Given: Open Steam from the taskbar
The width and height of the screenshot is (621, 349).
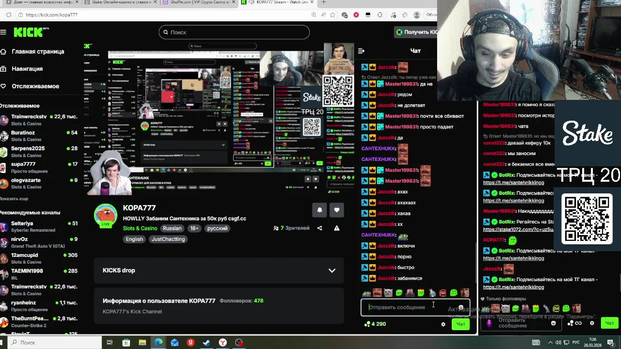Looking at the screenshot, I should pyautogui.click(x=206, y=343).
